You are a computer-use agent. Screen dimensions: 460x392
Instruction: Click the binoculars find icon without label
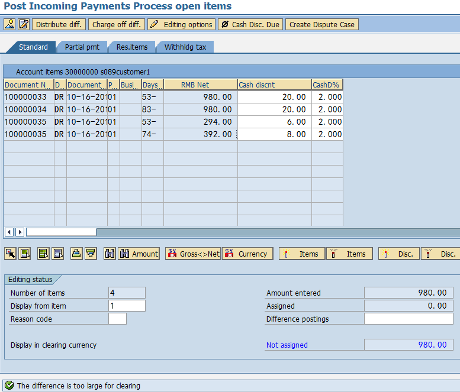(x=110, y=254)
